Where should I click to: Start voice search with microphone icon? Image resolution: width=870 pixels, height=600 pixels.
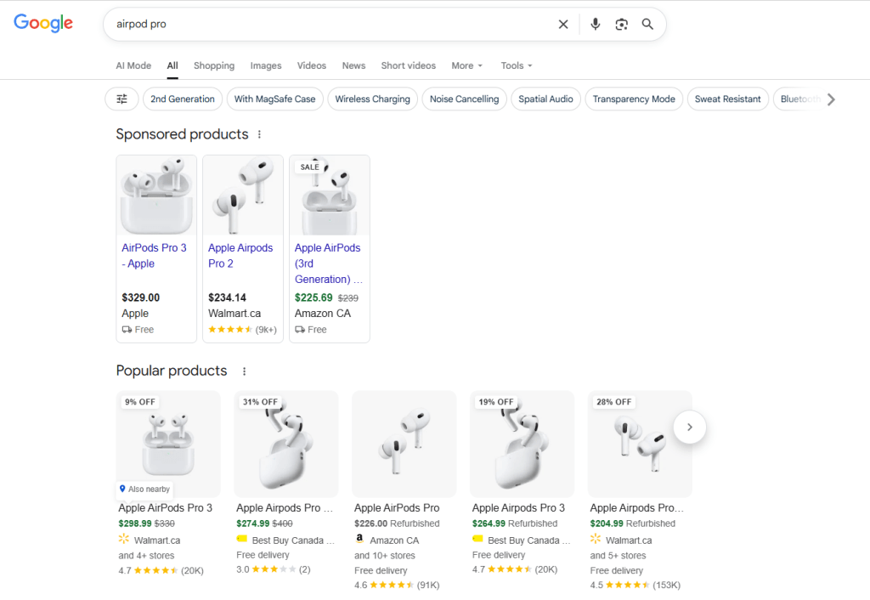[x=595, y=25]
